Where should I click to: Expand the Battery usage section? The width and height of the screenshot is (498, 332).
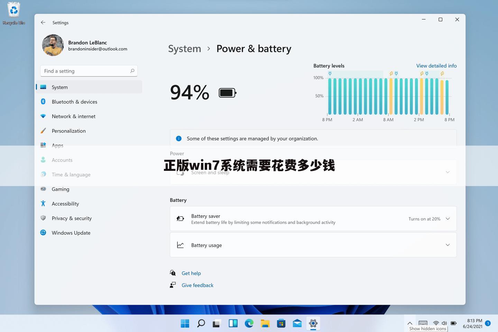click(x=313, y=245)
